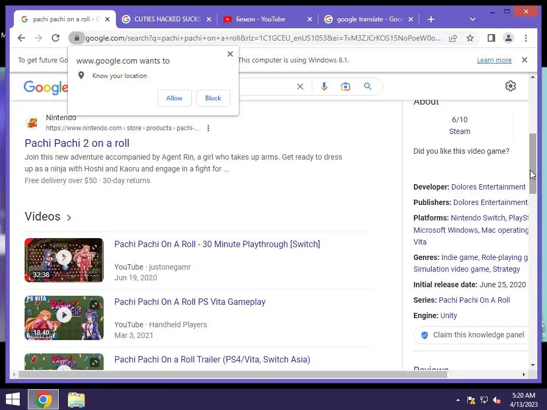
Task: Click the site lock icon in address bar
Action: 77,38
